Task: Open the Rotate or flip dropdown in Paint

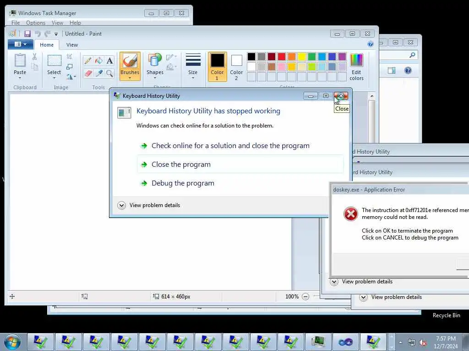Action: [71, 77]
